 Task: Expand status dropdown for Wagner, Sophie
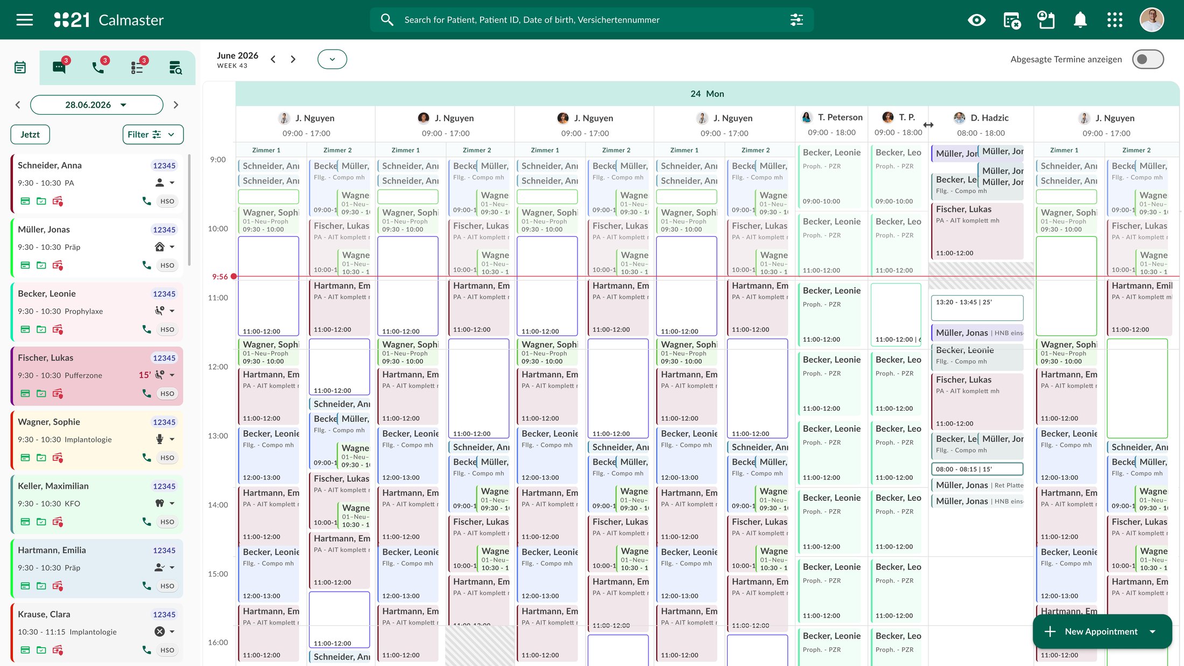coord(172,439)
